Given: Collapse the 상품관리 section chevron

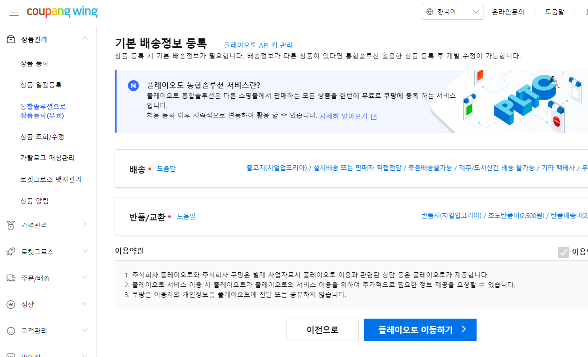Looking at the screenshot, I should [x=85, y=39].
